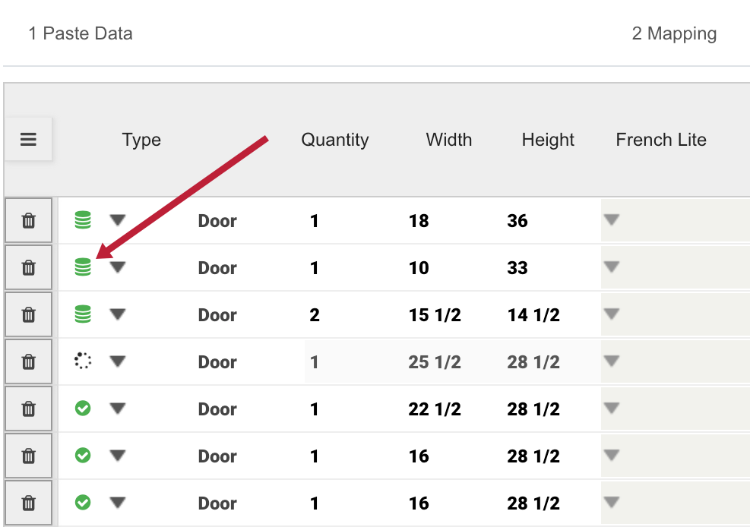The image size is (750, 527).
Task: Delete the 25 1/2 by 28 1/2 door
Action: tap(29, 361)
